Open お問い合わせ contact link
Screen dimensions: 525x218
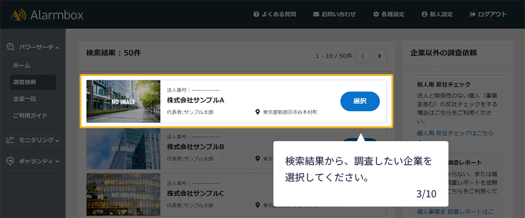pyautogui.click(x=334, y=14)
